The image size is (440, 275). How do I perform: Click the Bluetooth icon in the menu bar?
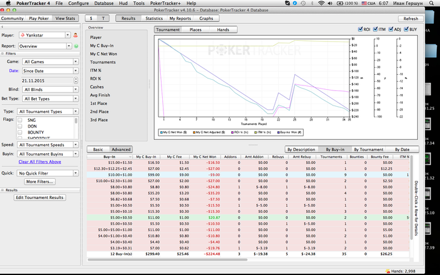pos(312,3)
